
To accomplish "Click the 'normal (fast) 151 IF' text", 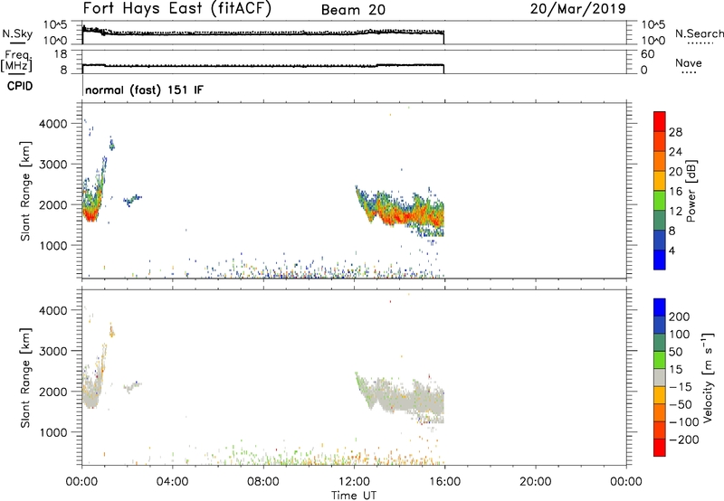I will click(x=144, y=90).
